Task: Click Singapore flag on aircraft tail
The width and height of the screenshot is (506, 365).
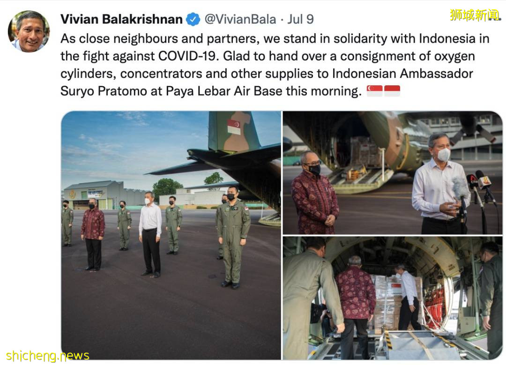Action: click(234, 127)
